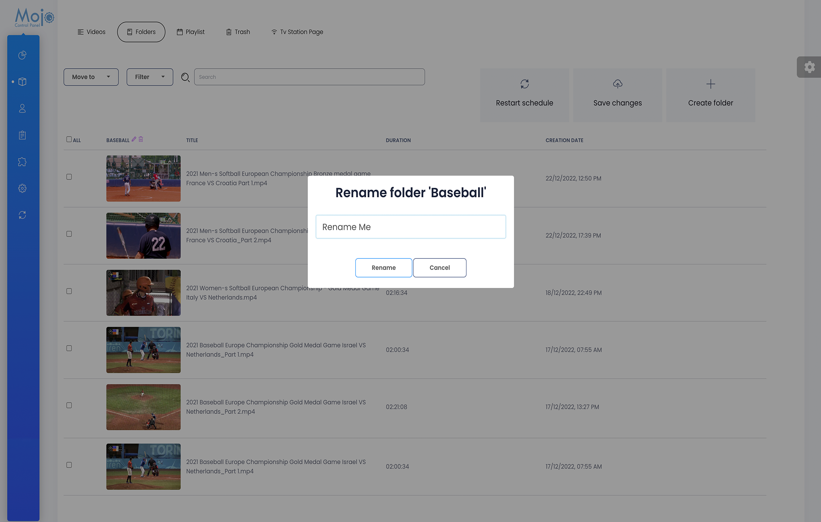Screen dimensions: 821x522
Task: Click the trash icon beside BASEBALL header
Action: [141, 139]
